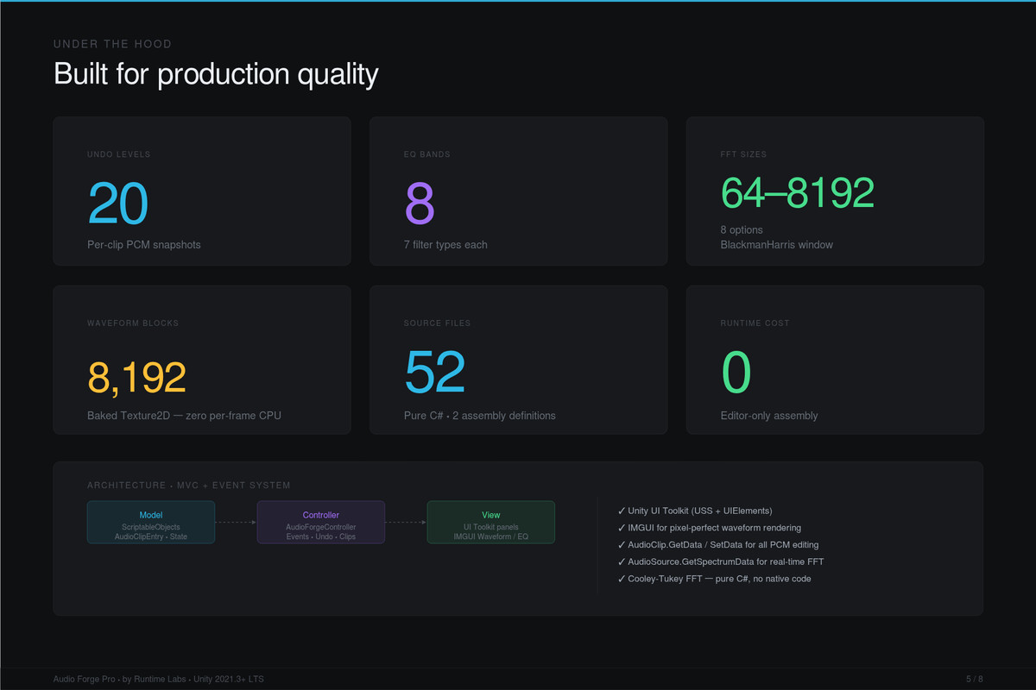Select the green value 64–8192
The height and width of the screenshot is (690, 1036).
pos(798,193)
